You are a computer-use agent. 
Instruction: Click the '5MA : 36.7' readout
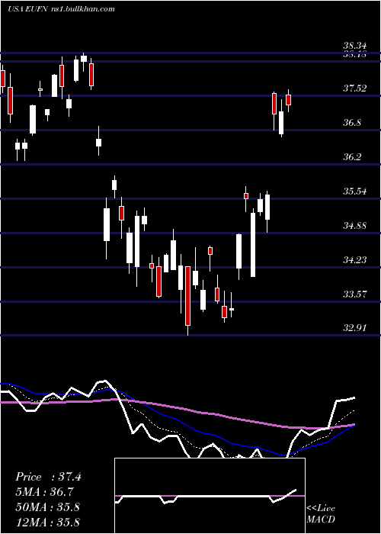coord(44,492)
